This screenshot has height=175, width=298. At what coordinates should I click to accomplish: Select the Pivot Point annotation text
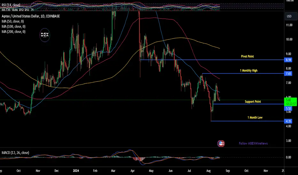point(247,56)
